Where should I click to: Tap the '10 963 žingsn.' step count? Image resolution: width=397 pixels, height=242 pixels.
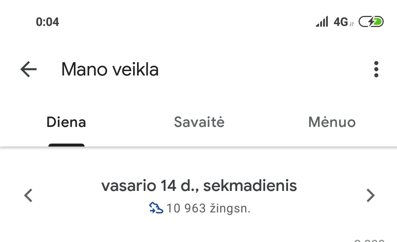pyautogui.click(x=208, y=208)
